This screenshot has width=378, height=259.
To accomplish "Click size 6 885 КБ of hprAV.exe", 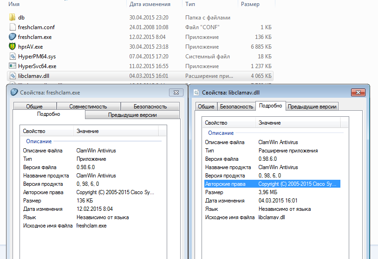I will [261, 47].
